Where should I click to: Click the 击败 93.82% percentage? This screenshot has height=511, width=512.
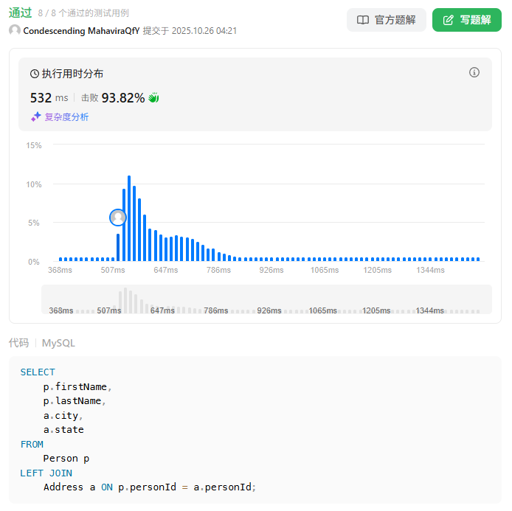click(122, 97)
